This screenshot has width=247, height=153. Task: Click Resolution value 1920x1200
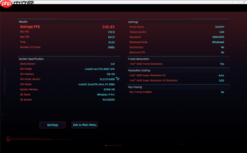218,37
